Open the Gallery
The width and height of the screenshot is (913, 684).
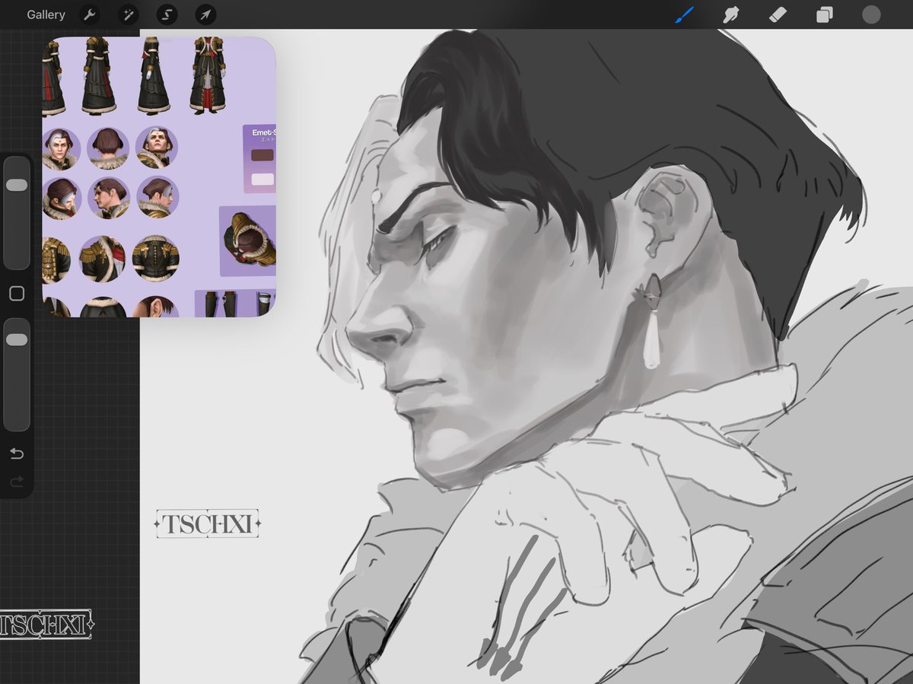pyautogui.click(x=46, y=14)
